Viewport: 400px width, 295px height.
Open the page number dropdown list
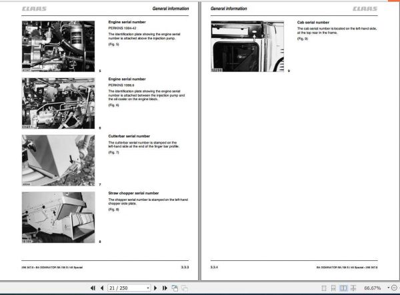148,288
